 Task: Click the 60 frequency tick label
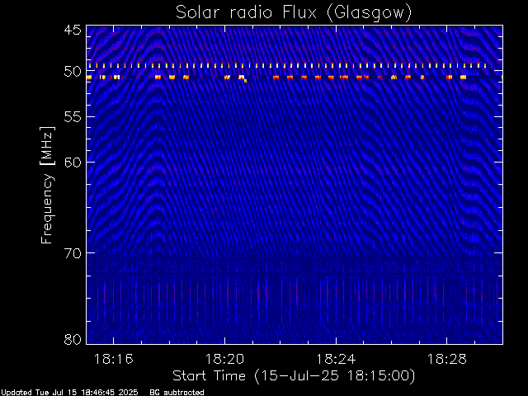[73, 163]
